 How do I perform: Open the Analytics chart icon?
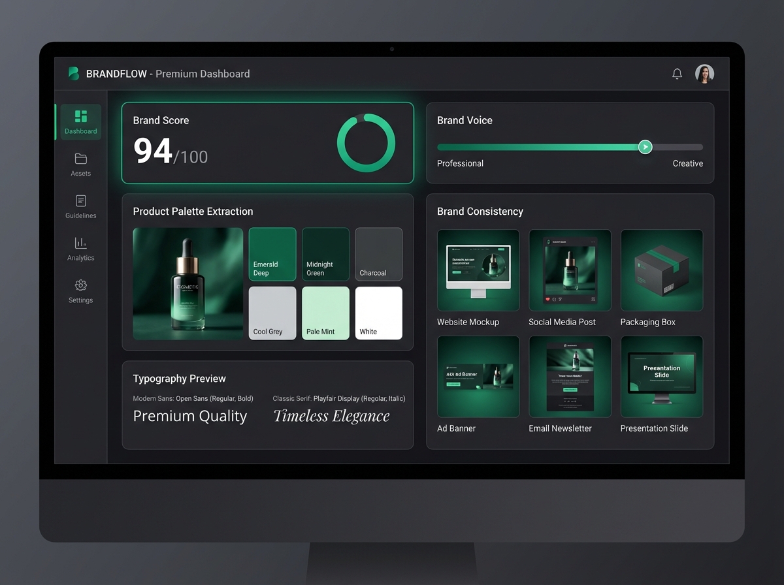(x=81, y=243)
